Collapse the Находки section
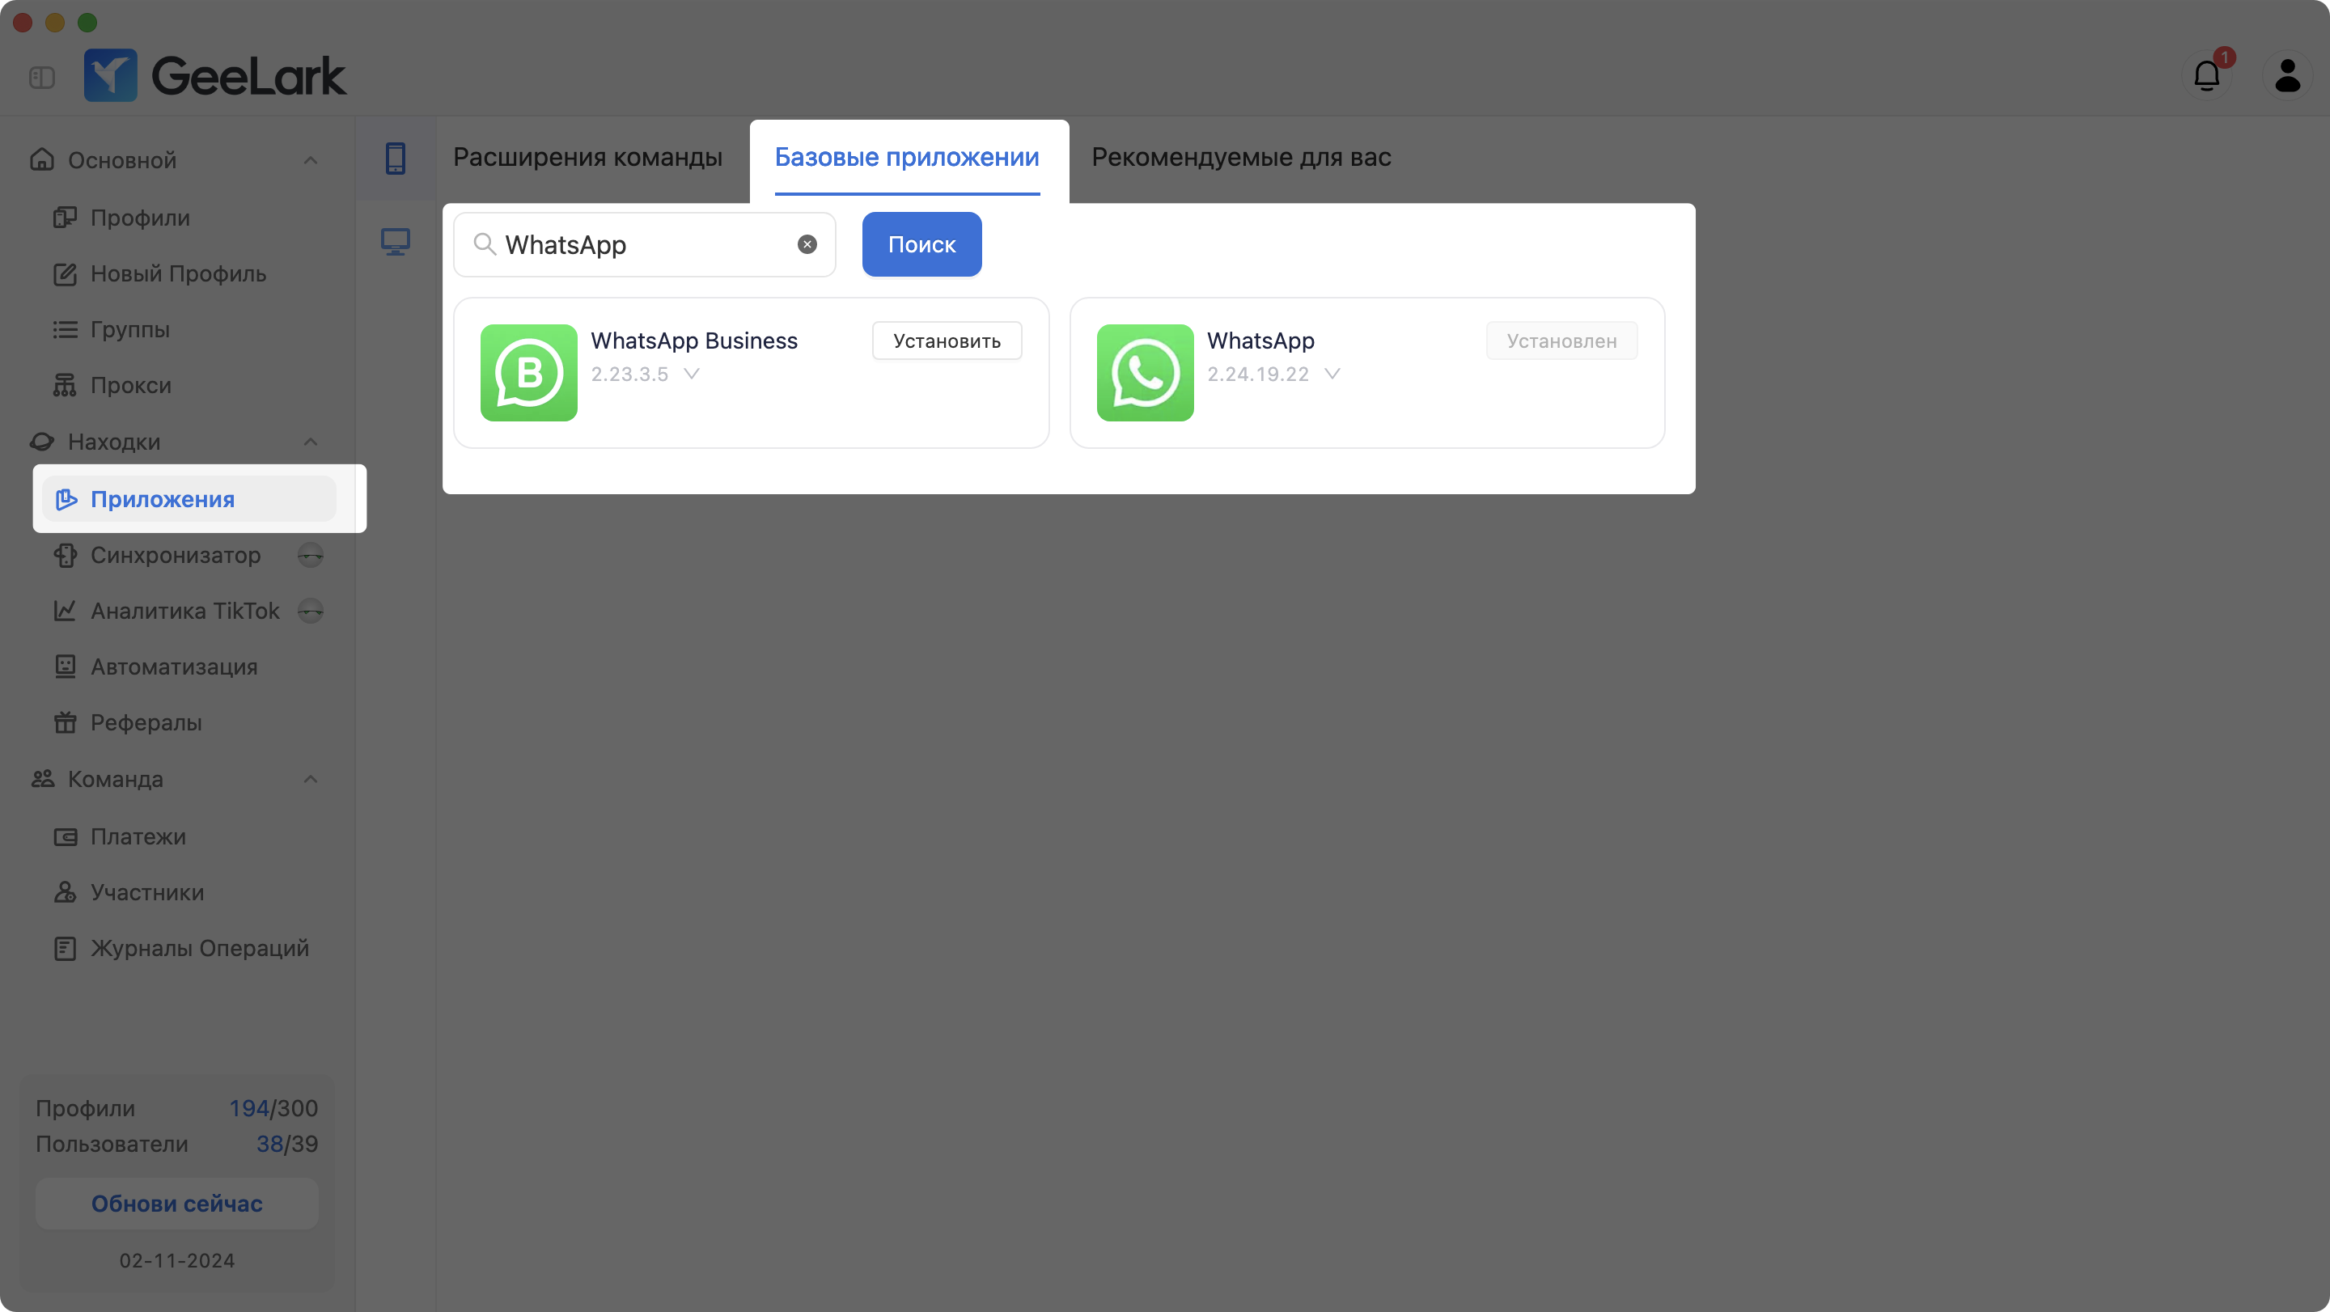2330x1312 pixels. [309, 442]
